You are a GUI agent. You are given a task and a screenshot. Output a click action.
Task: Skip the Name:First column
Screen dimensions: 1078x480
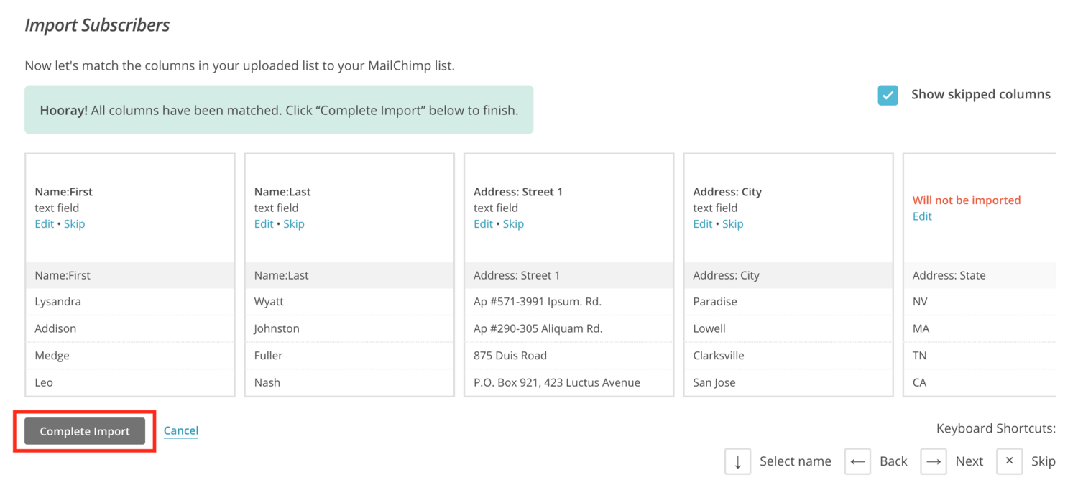pyautogui.click(x=74, y=224)
